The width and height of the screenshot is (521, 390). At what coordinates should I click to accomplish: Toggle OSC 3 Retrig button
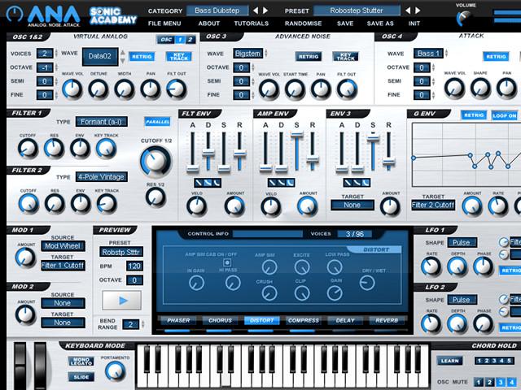tap(309, 56)
